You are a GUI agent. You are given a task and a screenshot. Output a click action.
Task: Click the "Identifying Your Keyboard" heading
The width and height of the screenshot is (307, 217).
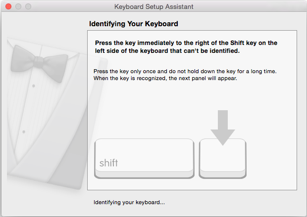pyautogui.click(x=133, y=24)
